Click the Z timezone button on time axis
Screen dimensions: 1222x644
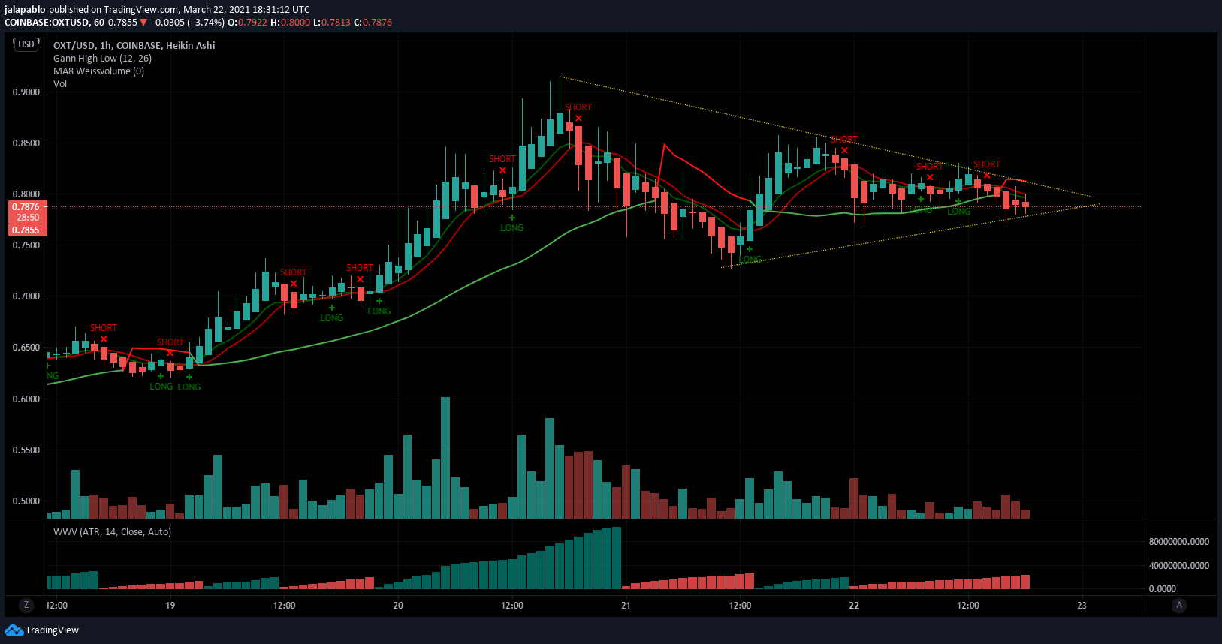26,605
